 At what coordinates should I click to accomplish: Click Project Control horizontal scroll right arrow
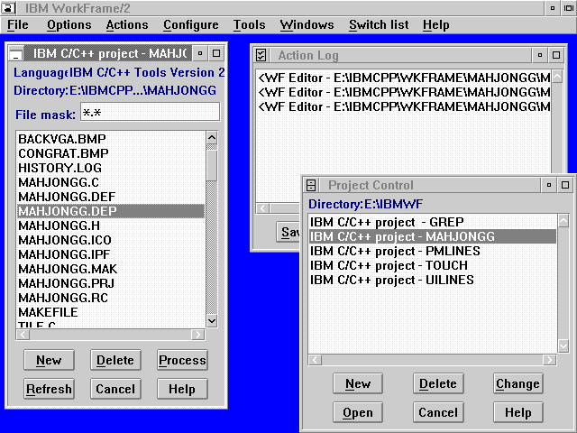550,360
